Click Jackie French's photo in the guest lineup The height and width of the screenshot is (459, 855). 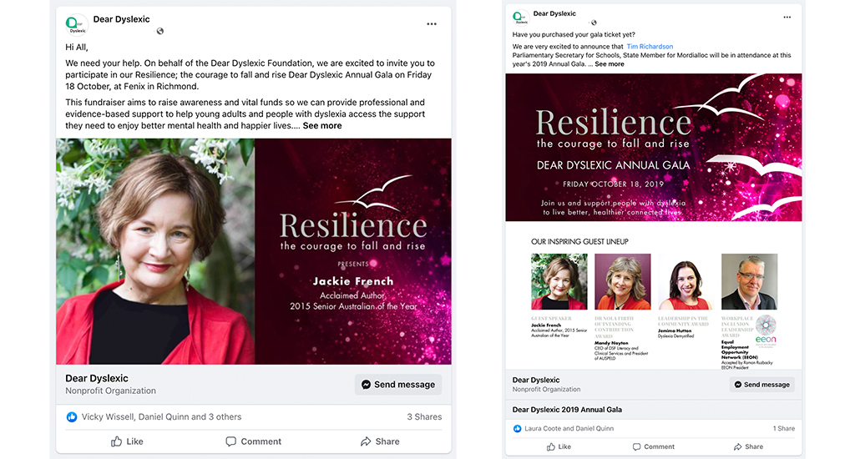(x=559, y=281)
